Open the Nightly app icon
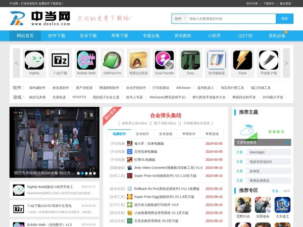This screenshot has height=227, width=303. tap(34, 60)
